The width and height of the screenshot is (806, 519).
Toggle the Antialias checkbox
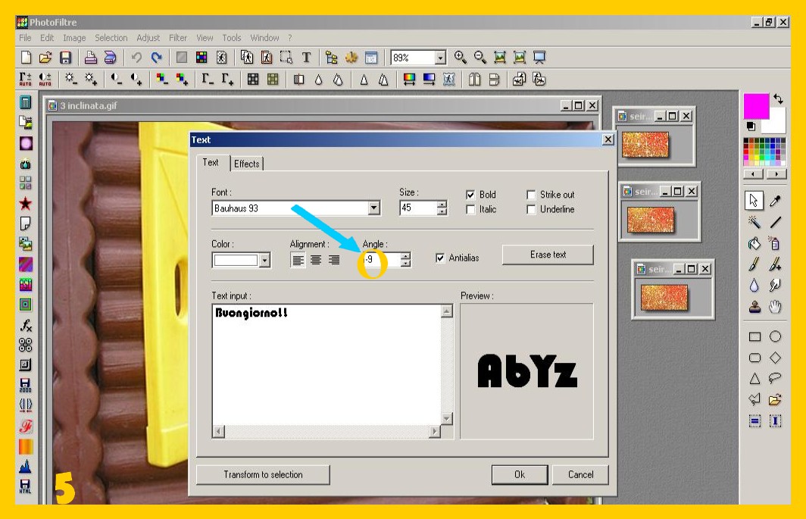(440, 258)
